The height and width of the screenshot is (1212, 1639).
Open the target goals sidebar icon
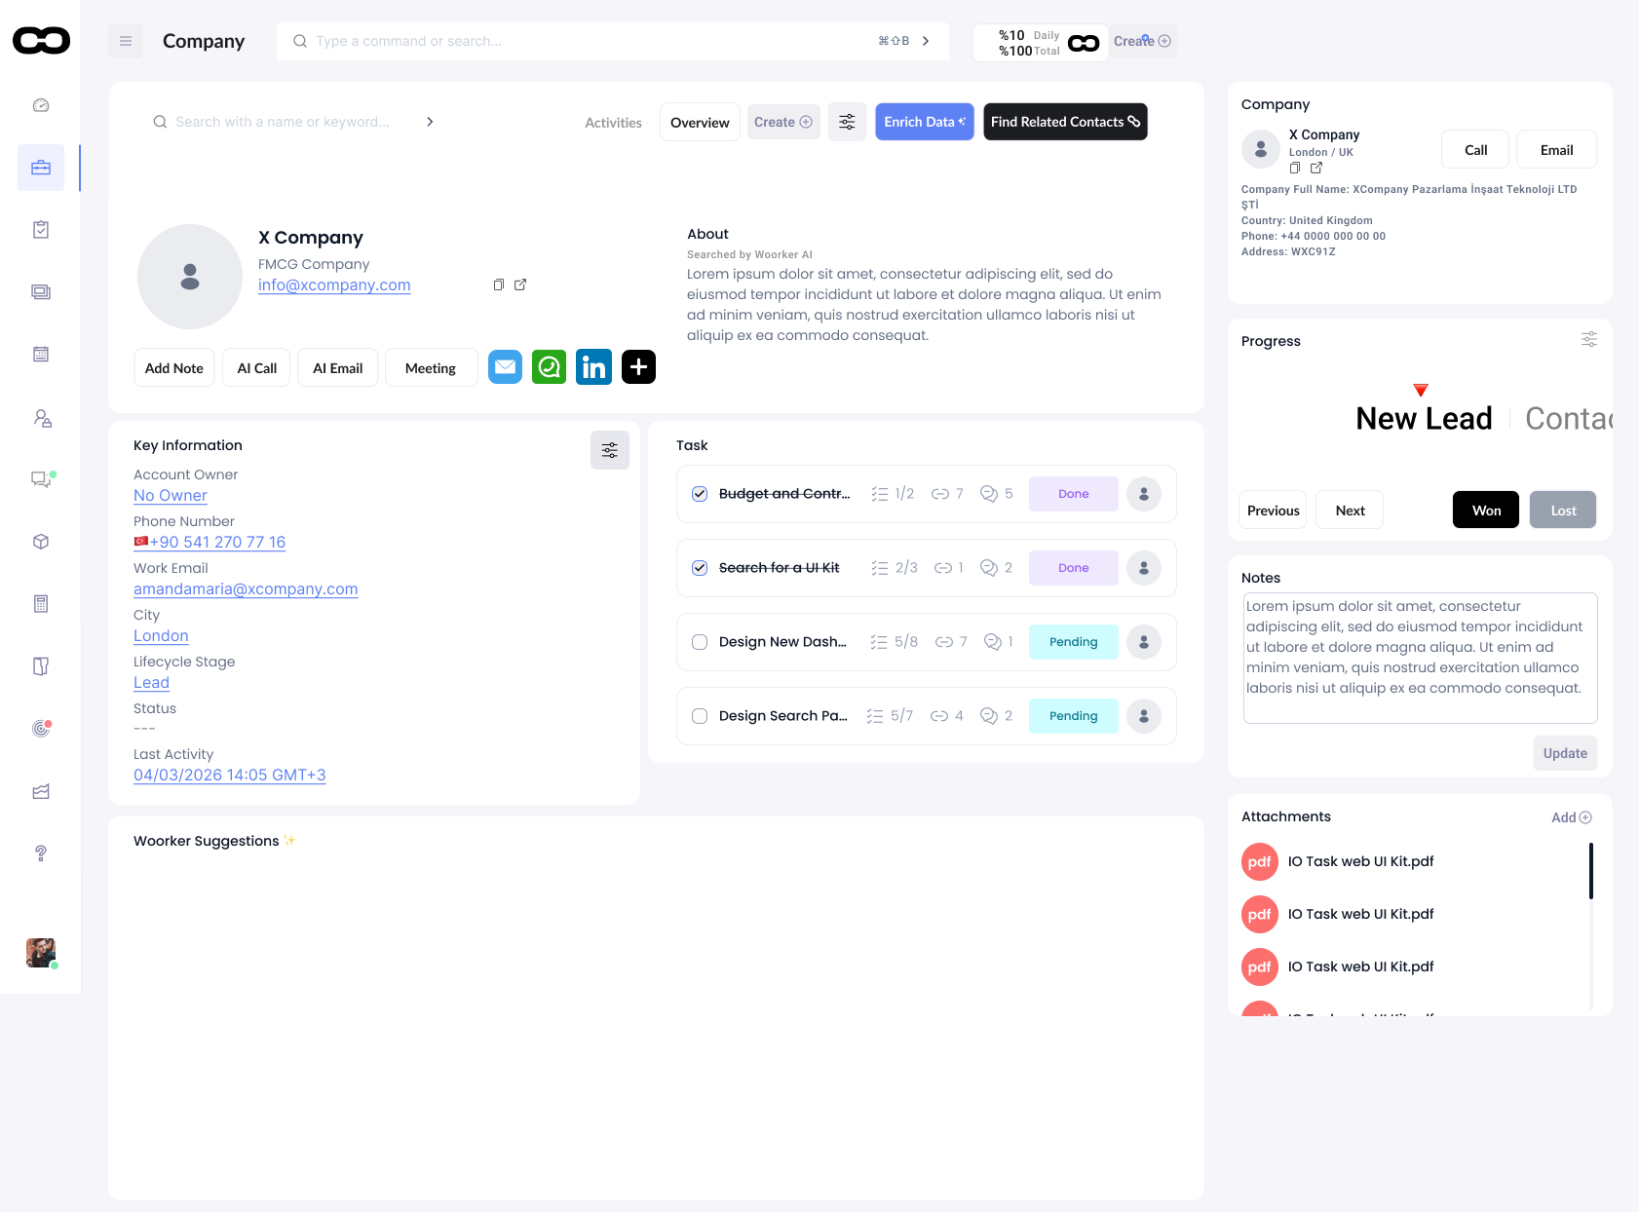coord(41,729)
